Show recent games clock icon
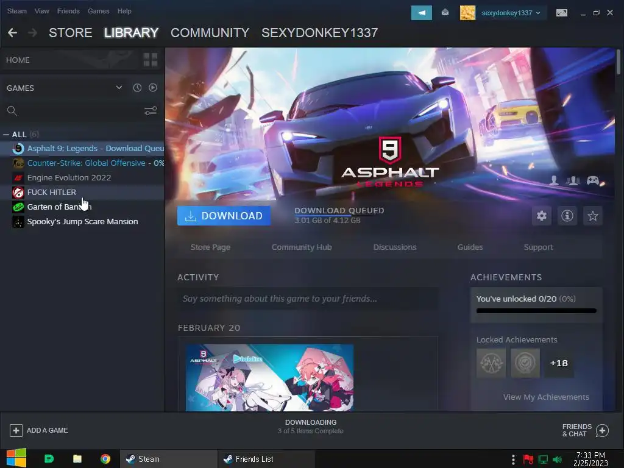 pyautogui.click(x=137, y=88)
